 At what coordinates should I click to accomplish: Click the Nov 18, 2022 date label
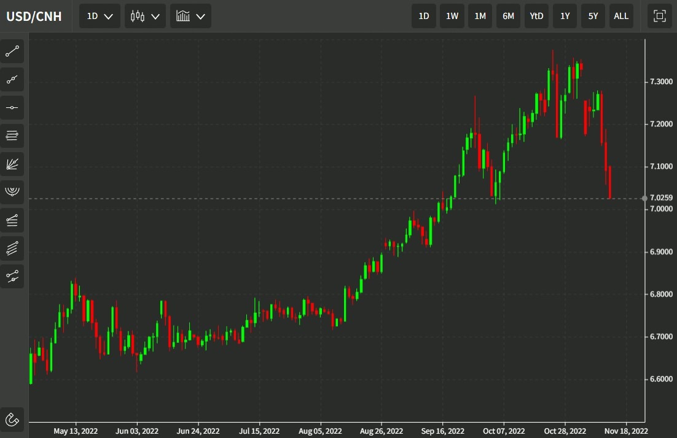tap(626, 431)
